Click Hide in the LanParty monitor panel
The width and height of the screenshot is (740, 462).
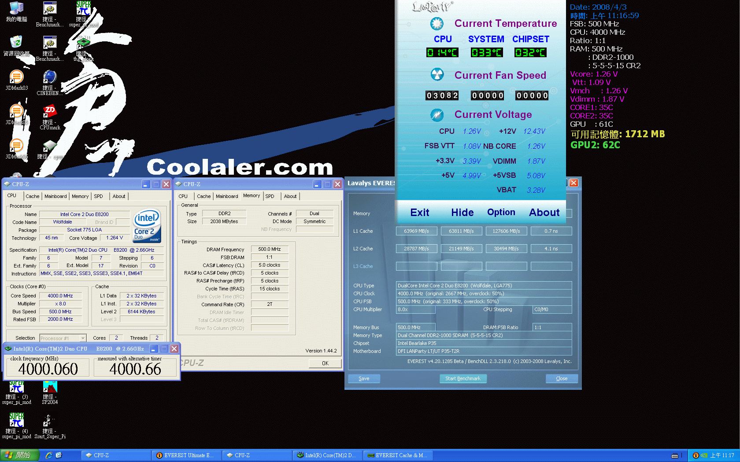[462, 213]
